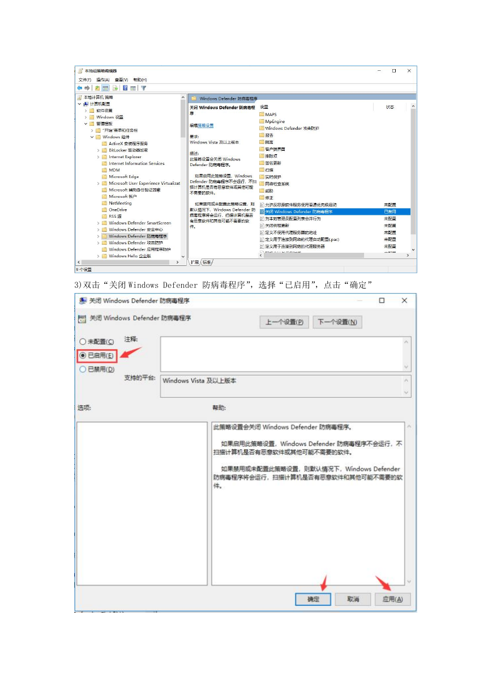Image resolution: width=492 pixels, height=696 pixels.
Task: Click the 取消 button in the dialog
Action: click(x=353, y=599)
